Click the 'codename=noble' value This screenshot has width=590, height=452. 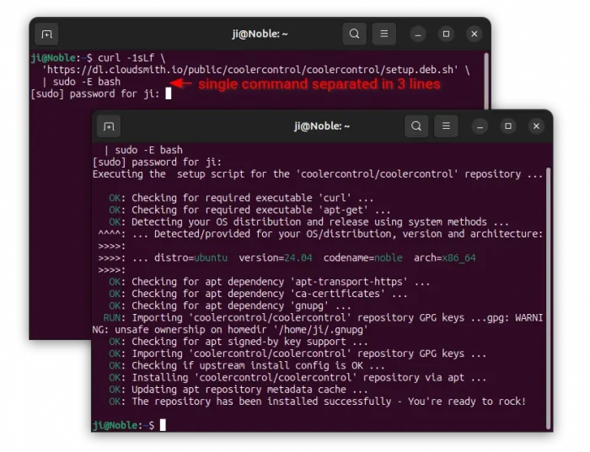(x=362, y=258)
